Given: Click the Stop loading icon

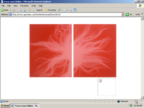Looking at the screenshot, I should point(20,10).
